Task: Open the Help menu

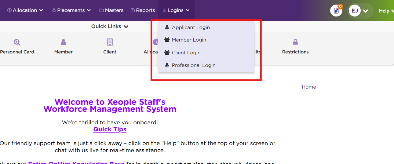Action: [386, 11]
